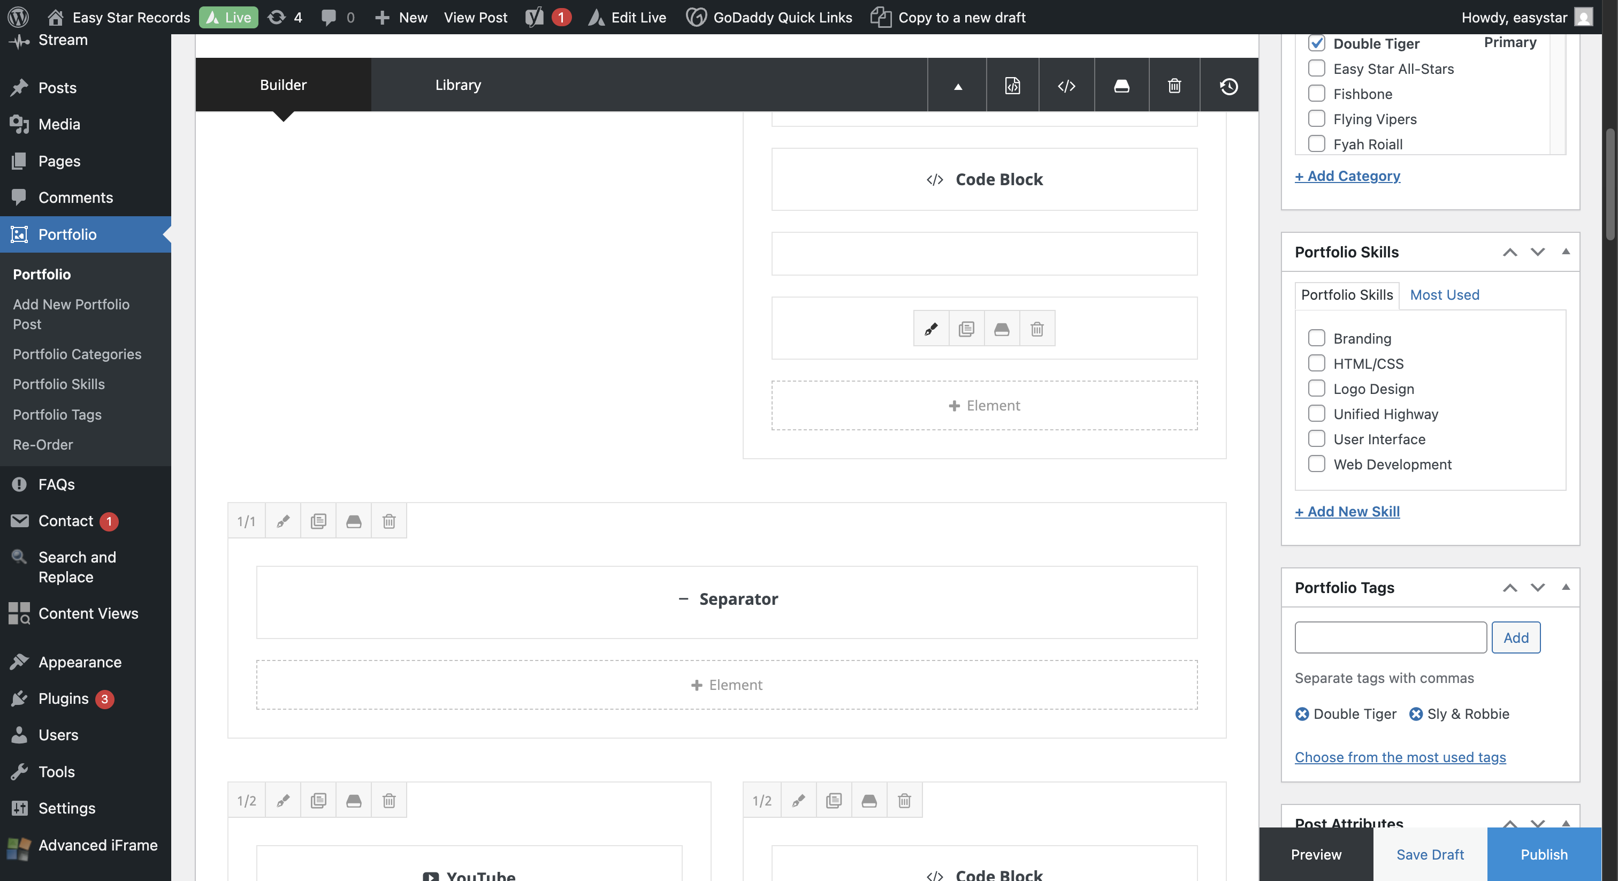Uncheck Double Tiger category

click(x=1317, y=43)
